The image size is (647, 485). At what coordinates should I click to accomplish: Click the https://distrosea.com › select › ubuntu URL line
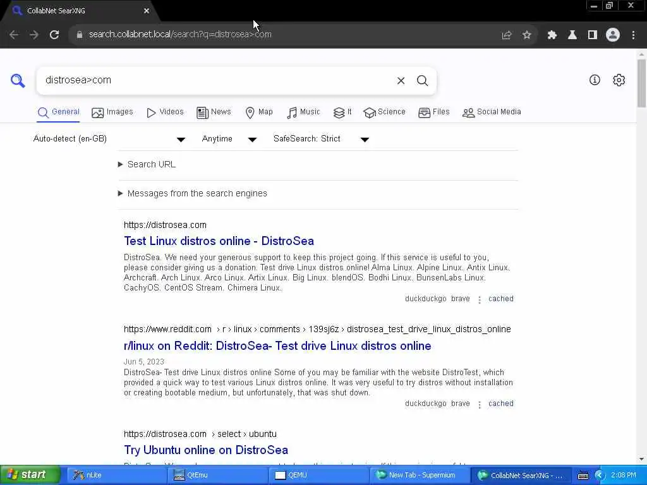click(200, 434)
